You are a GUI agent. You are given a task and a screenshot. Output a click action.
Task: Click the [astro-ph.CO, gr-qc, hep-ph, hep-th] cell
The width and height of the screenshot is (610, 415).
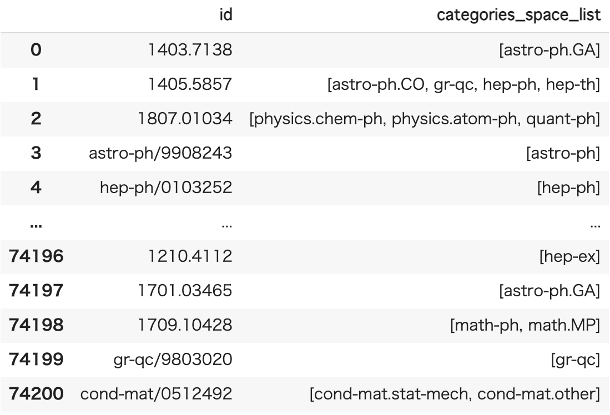[463, 84]
